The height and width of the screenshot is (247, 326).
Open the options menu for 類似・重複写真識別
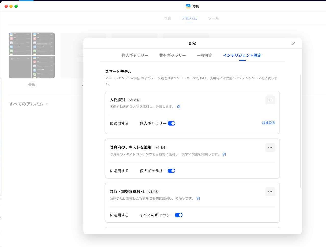(x=270, y=191)
